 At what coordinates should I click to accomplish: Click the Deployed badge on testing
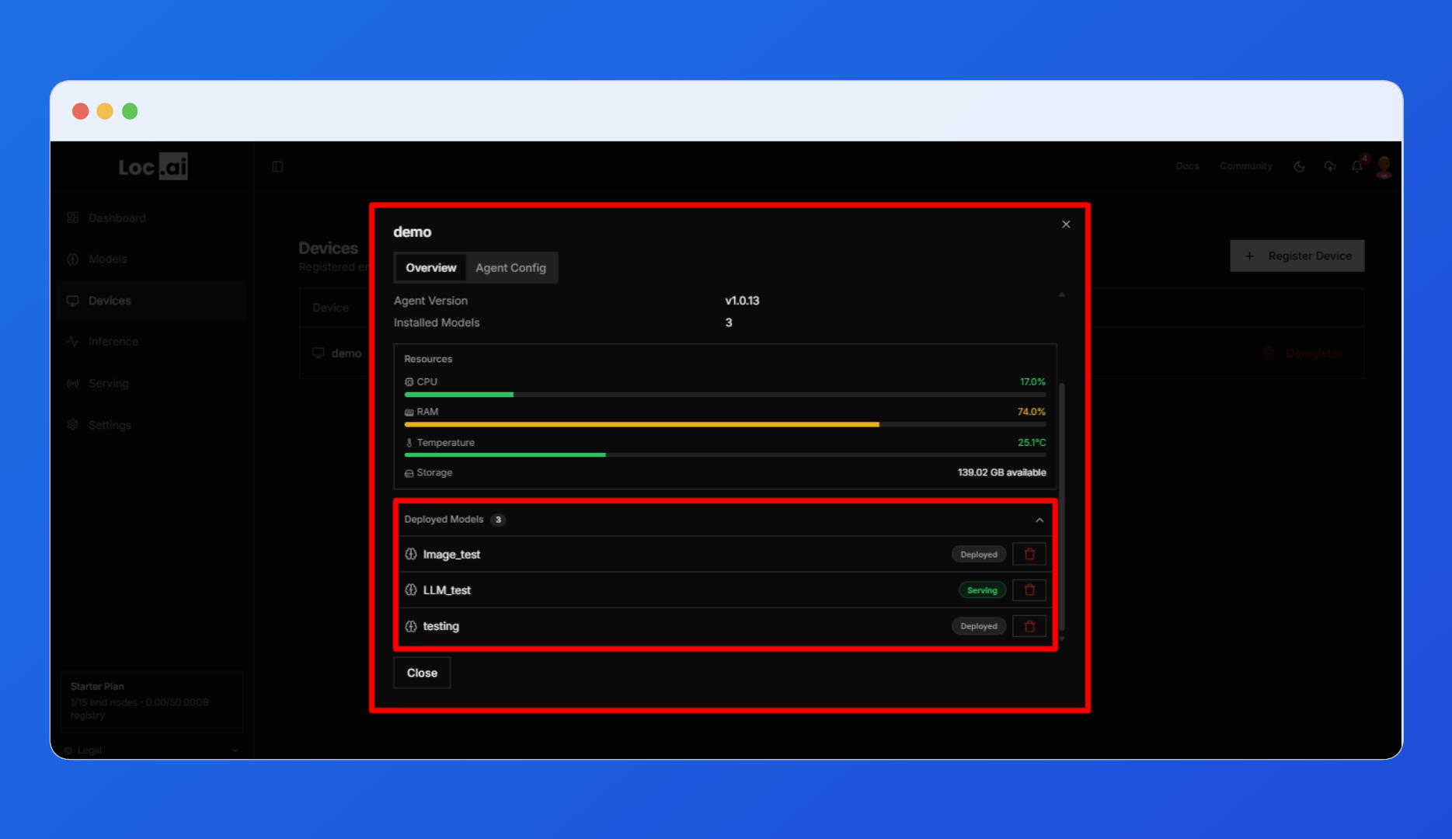click(979, 626)
